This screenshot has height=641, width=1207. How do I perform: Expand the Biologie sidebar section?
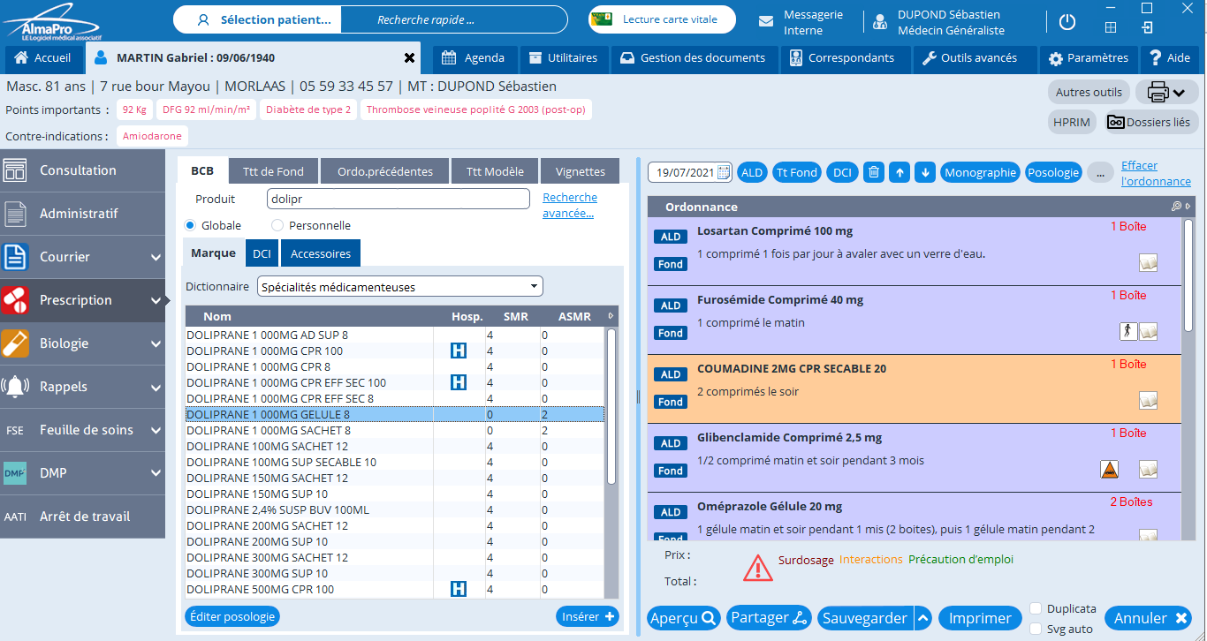[x=156, y=343]
